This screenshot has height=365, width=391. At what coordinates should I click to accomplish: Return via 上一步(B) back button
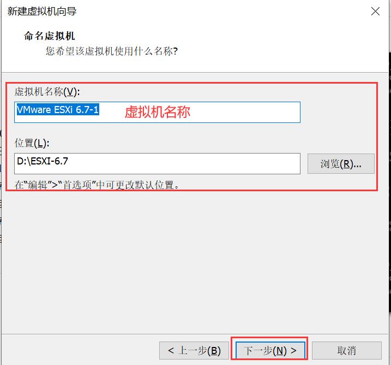(x=194, y=350)
